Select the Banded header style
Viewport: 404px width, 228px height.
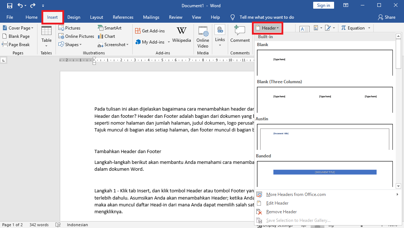coord(325,174)
